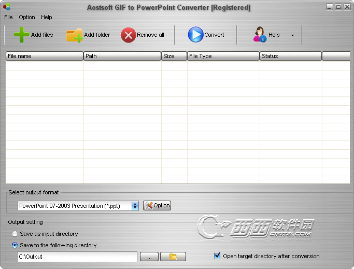Toggle Open target directory after conversion checkbox
The image size is (354, 269).
tap(217, 256)
